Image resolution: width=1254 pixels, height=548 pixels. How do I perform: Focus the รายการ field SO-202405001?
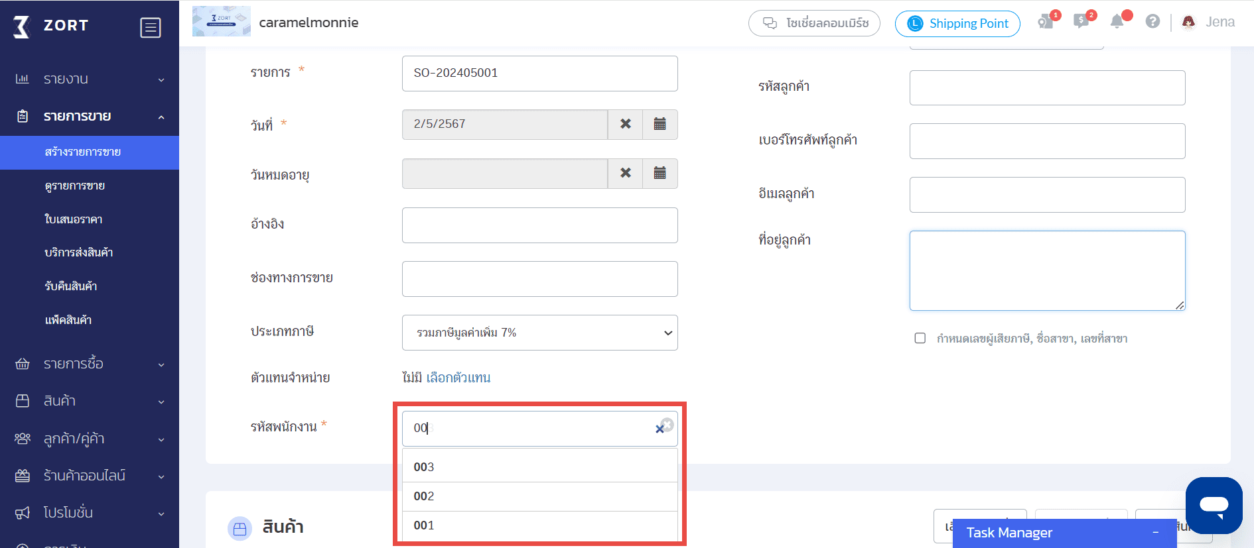[x=540, y=74]
